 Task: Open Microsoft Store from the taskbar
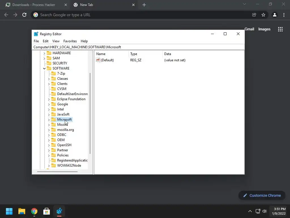click(47, 211)
